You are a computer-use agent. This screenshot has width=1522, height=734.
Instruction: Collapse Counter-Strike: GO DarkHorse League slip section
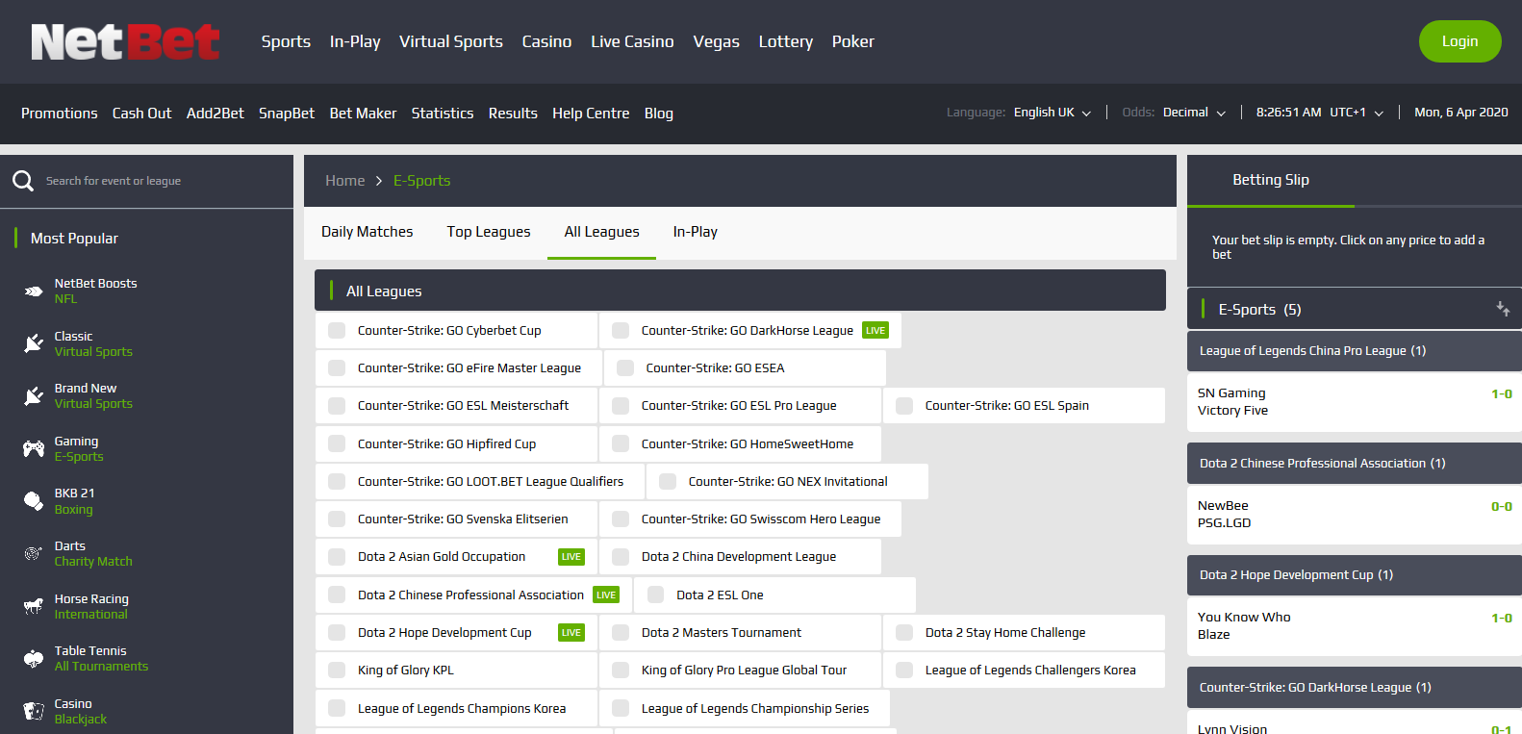tap(1355, 687)
